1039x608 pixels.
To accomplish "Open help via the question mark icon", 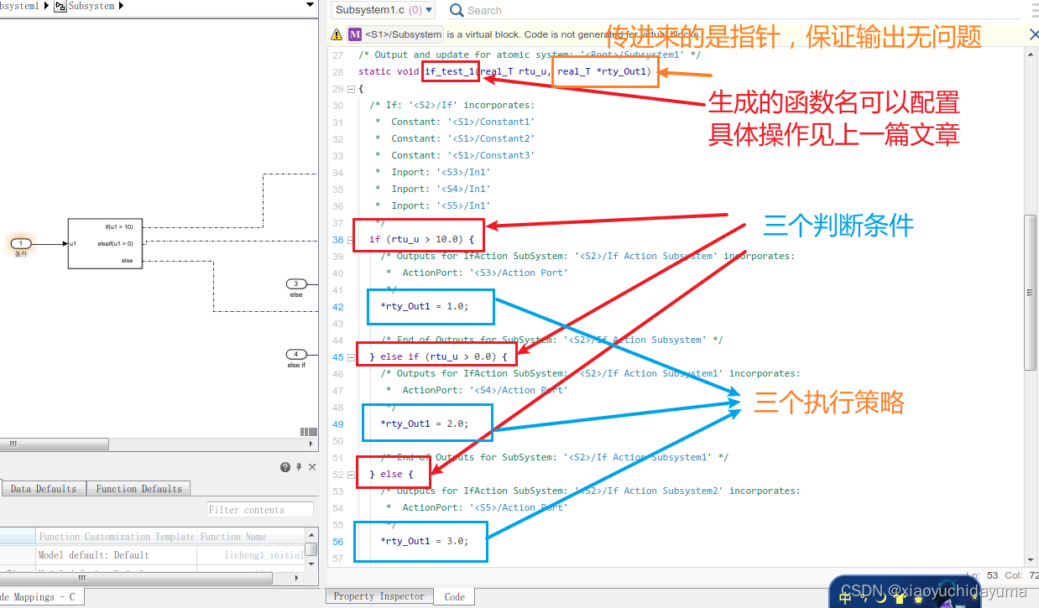I will point(286,466).
